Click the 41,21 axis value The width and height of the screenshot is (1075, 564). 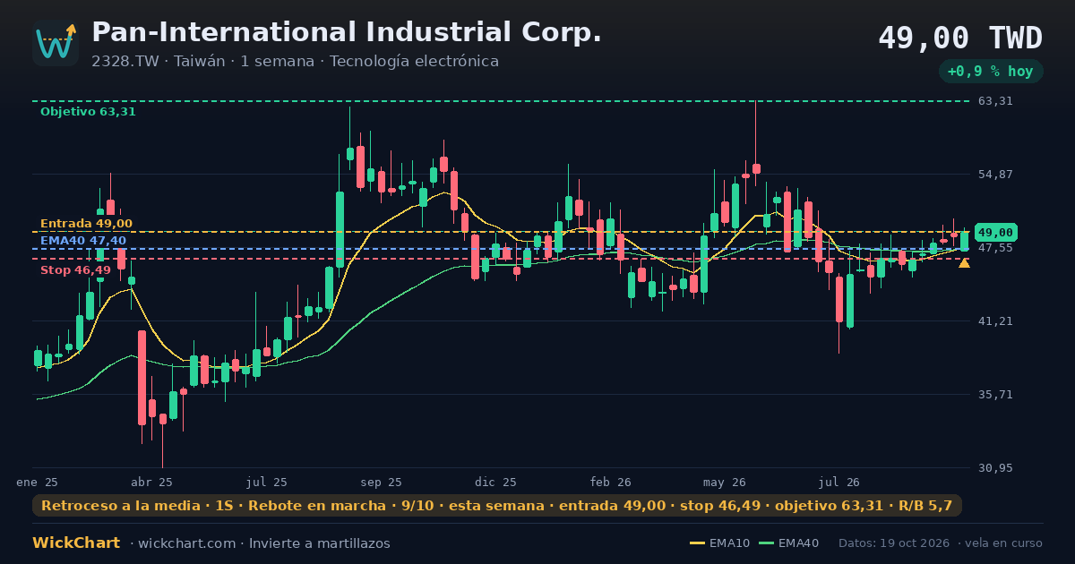995,320
